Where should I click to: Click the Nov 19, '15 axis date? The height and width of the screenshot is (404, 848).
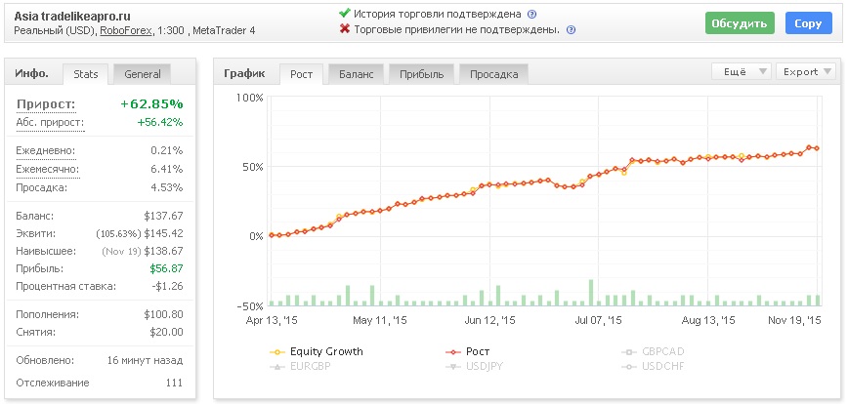pos(795,320)
